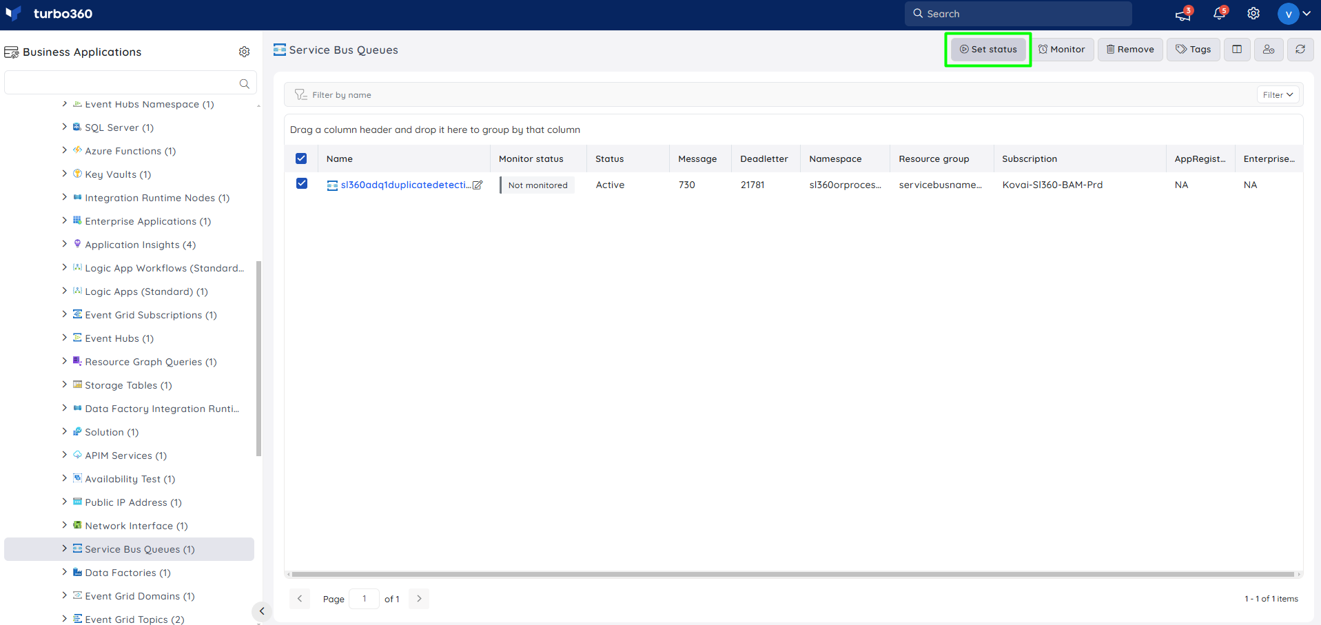1321x625 pixels.
Task: Expand the Event Hubs Namespace node
Action: click(65, 103)
